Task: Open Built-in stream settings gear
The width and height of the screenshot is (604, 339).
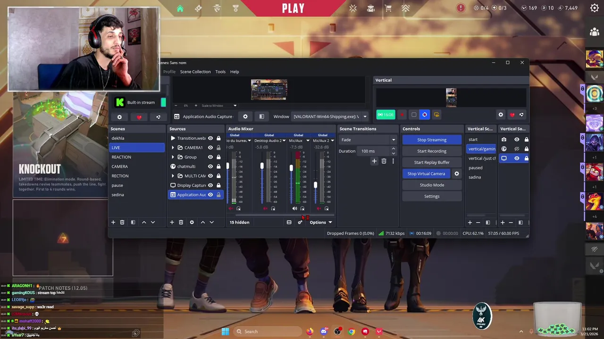Action: (119, 117)
